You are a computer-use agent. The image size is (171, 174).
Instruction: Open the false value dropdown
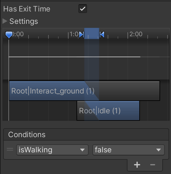click(128, 150)
